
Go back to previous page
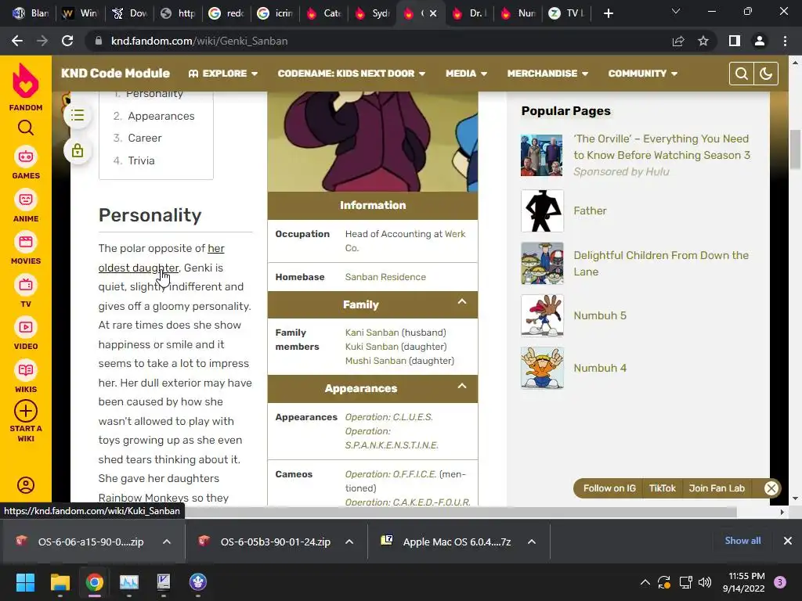17,41
